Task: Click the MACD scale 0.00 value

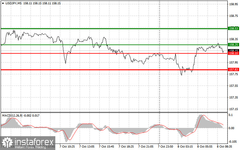Action: [x=231, y=128]
